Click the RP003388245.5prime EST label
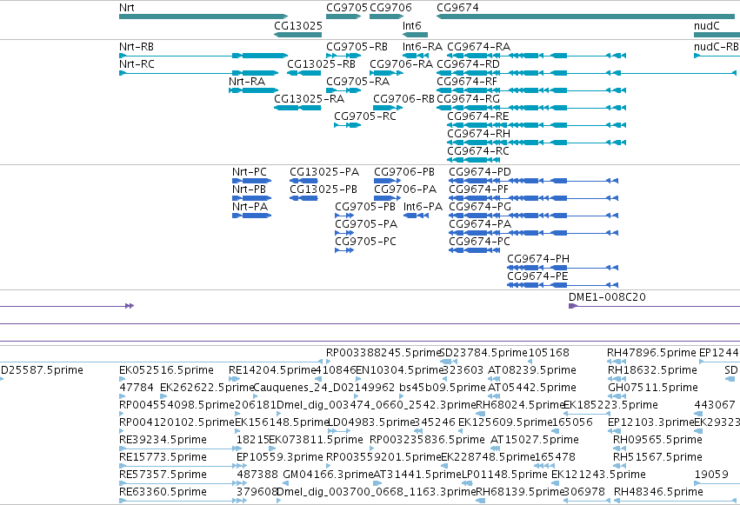 (383, 353)
